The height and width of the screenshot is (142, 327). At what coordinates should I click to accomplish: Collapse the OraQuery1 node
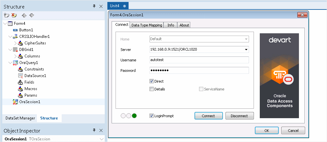[x=10, y=63]
